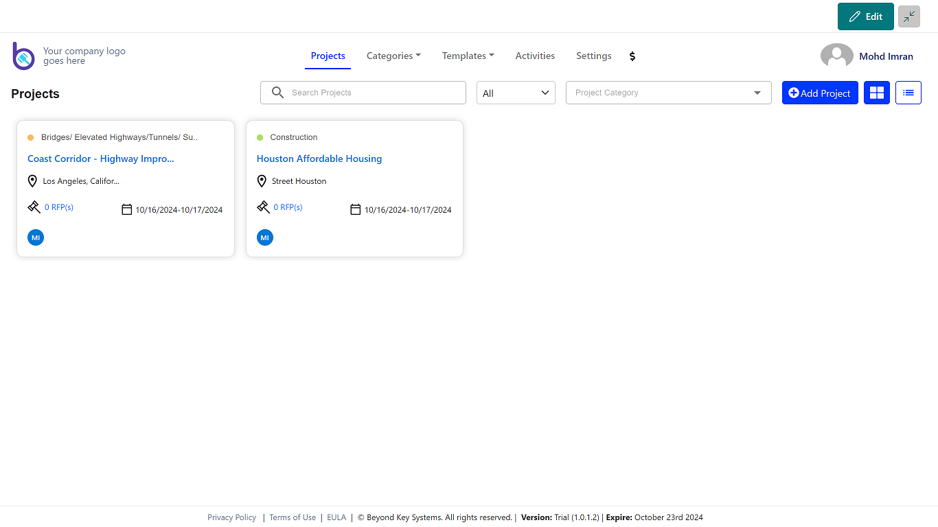Switch to list view layout
Screen dimensions: 938x527
coord(908,93)
